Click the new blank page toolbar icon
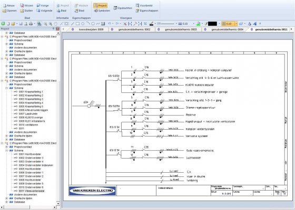The width and height of the screenshot is (295, 210). click(x=8, y=24)
